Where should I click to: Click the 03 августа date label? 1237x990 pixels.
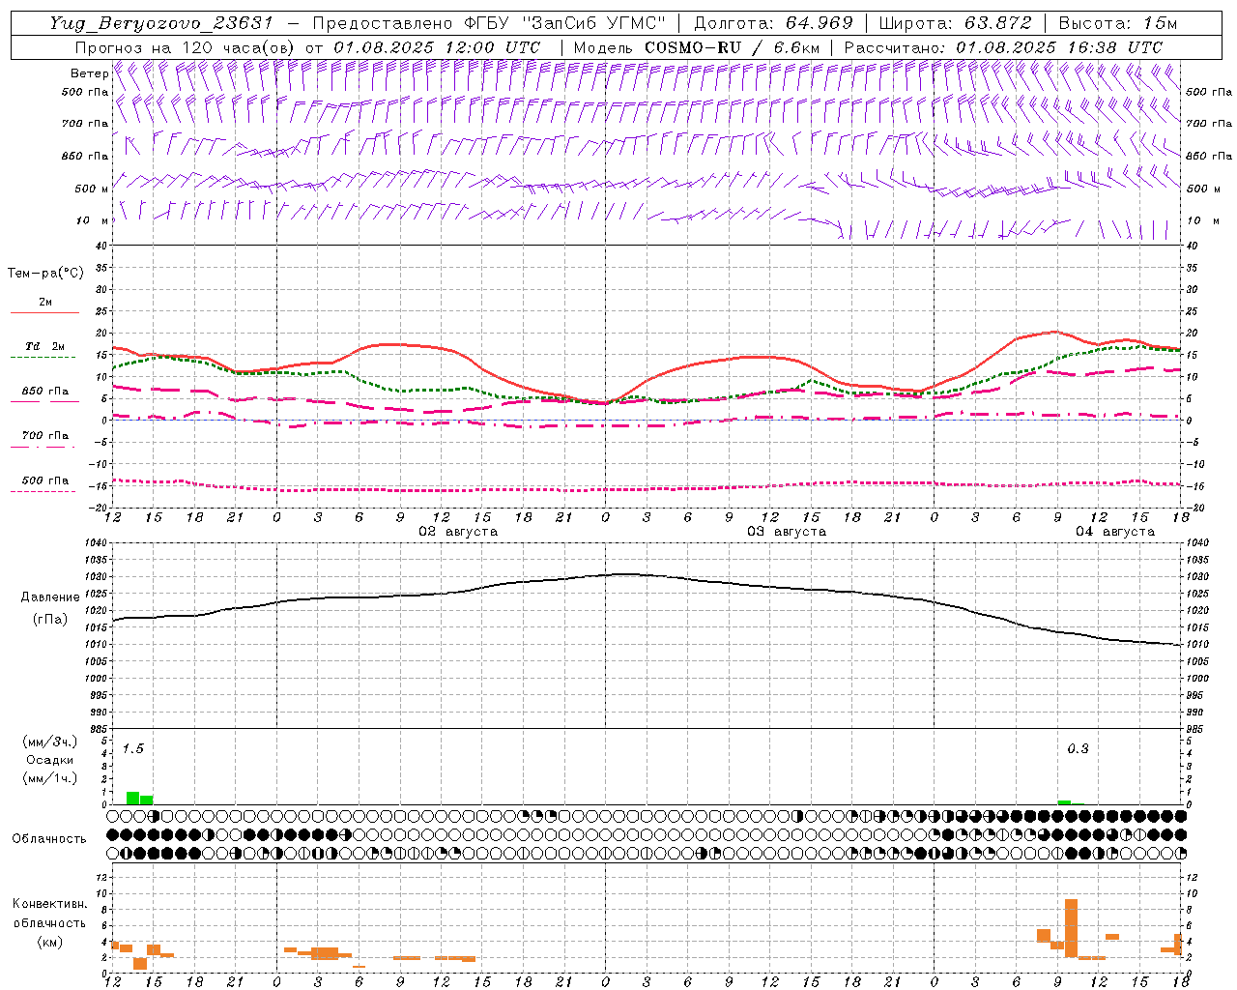click(787, 532)
